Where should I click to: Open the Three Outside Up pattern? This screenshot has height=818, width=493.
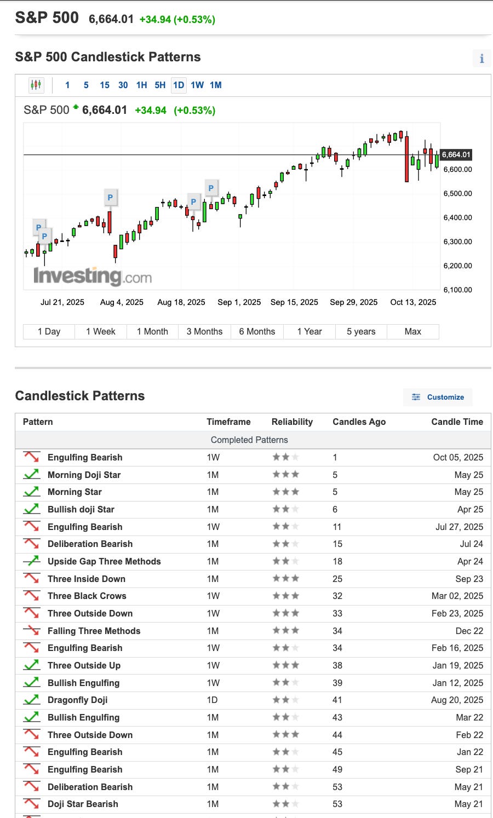(x=84, y=665)
